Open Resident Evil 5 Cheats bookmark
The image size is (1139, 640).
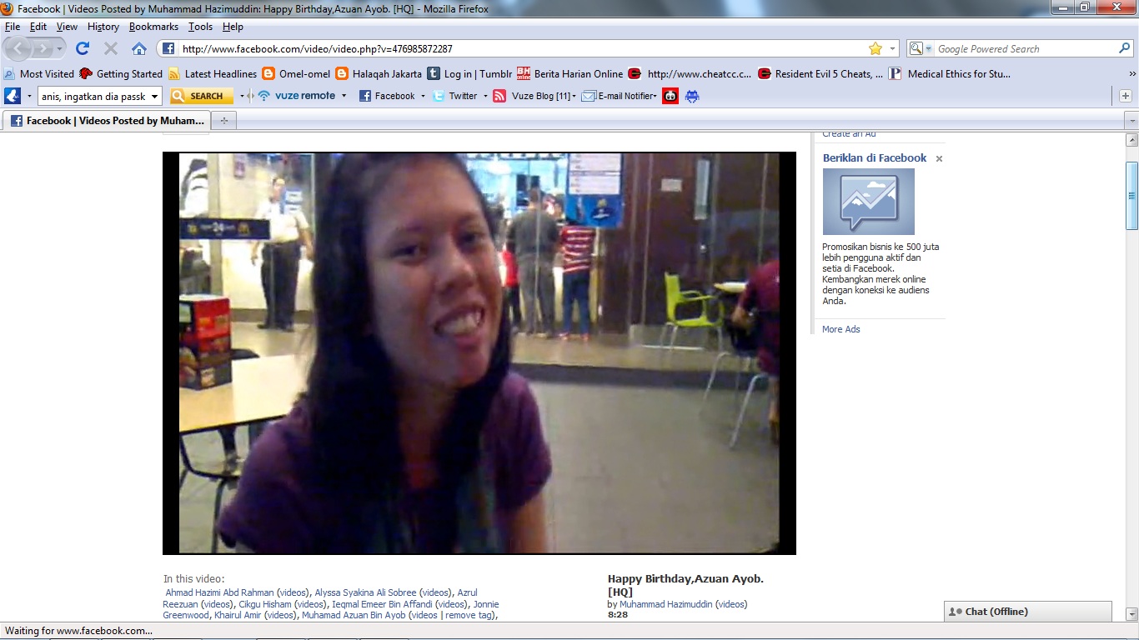(x=820, y=73)
